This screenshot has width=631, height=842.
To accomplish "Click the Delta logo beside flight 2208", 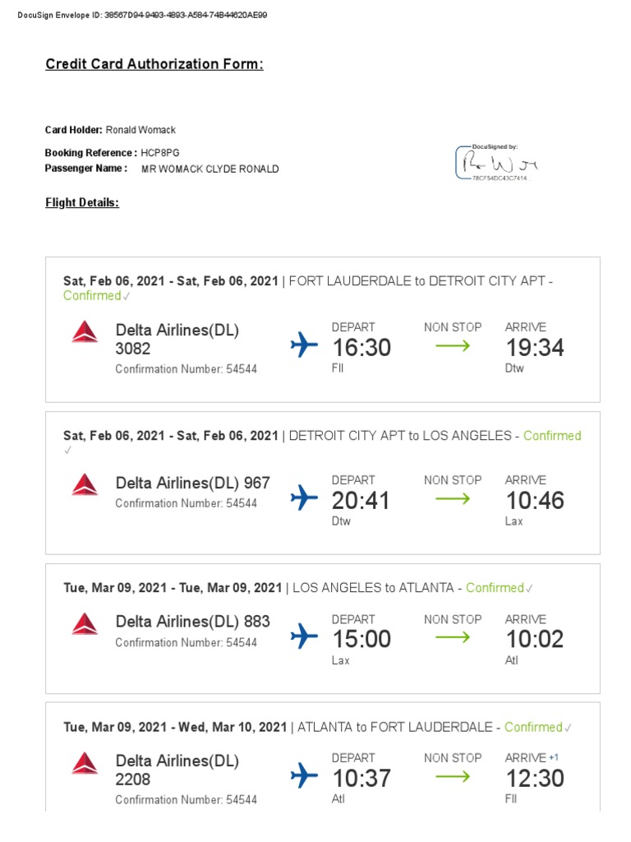I will (85, 763).
